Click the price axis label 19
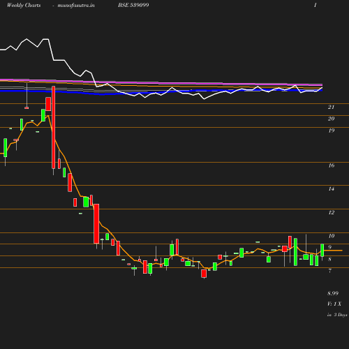The height and width of the screenshot is (349, 349). coord(332,131)
